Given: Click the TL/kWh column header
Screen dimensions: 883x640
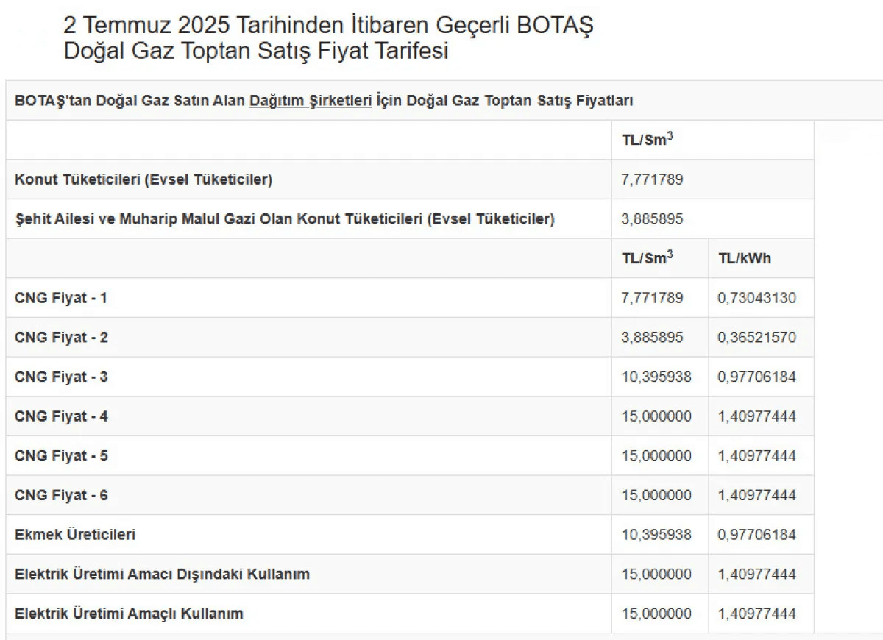Looking at the screenshot, I should coord(745,258).
